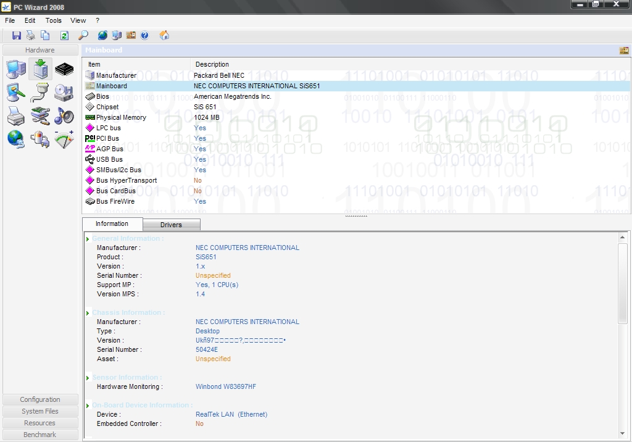Select the Bus FireWire row
Screen dimensions: 632x442
coord(357,201)
